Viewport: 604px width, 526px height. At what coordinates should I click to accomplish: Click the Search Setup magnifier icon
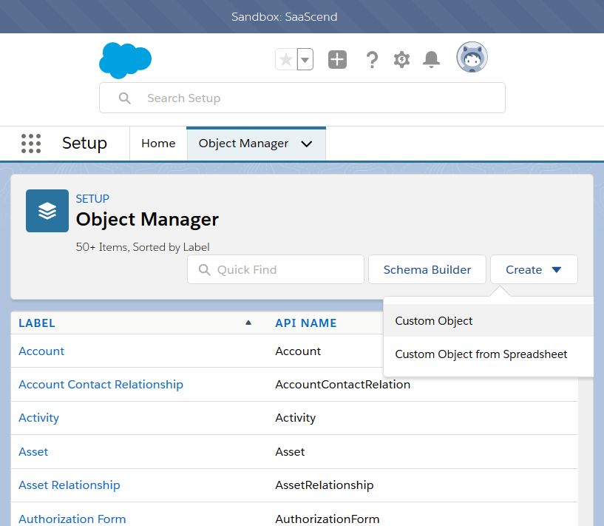(x=124, y=98)
